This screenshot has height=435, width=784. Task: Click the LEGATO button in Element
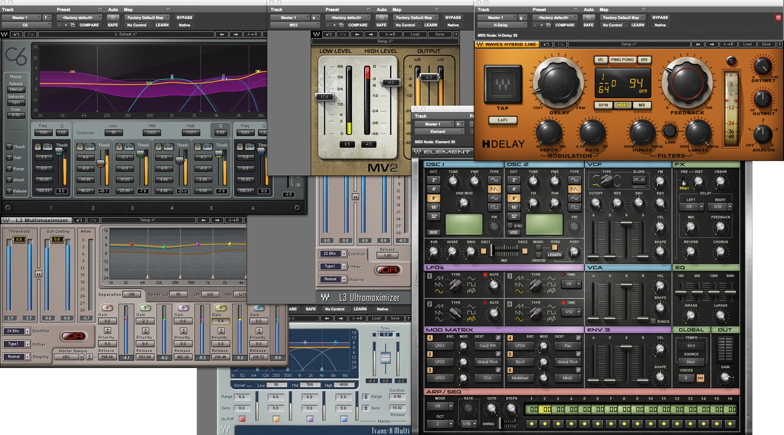(x=554, y=254)
